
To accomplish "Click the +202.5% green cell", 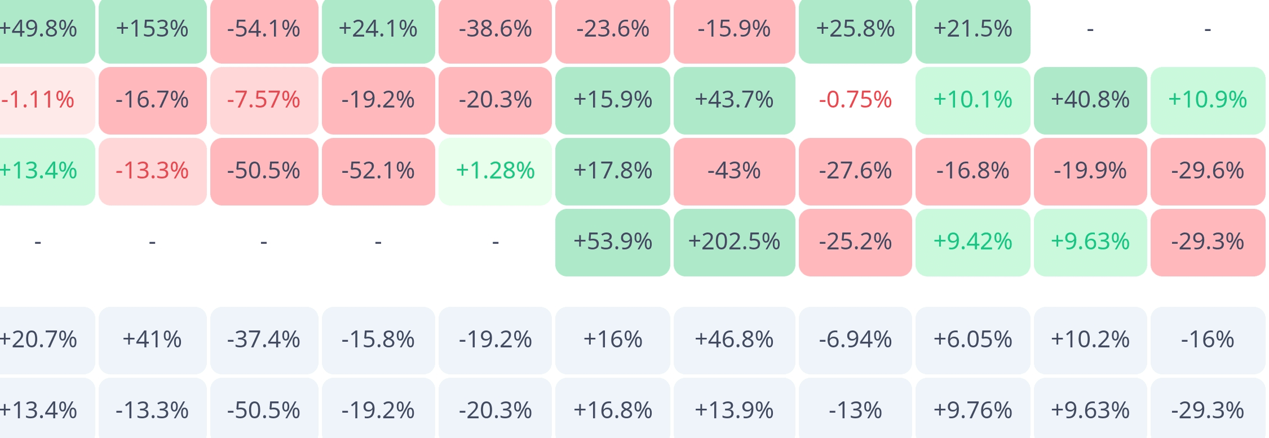I will coord(734,242).
